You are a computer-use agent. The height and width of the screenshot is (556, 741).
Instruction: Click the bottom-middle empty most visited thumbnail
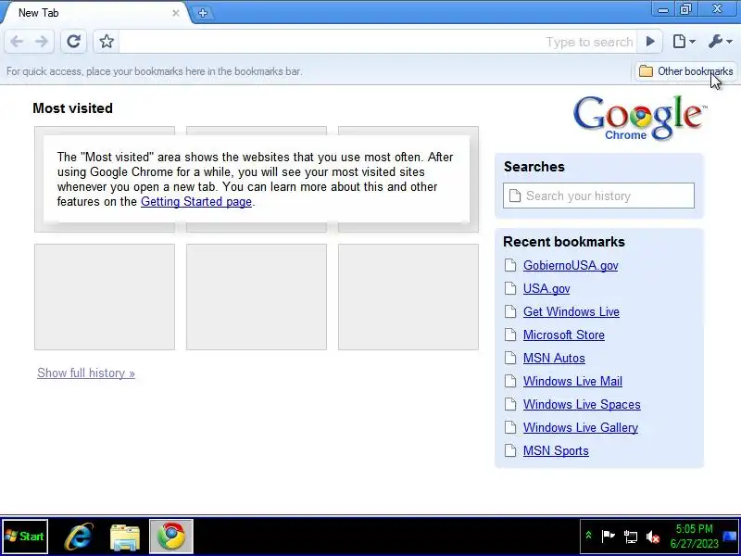[257, 297]
